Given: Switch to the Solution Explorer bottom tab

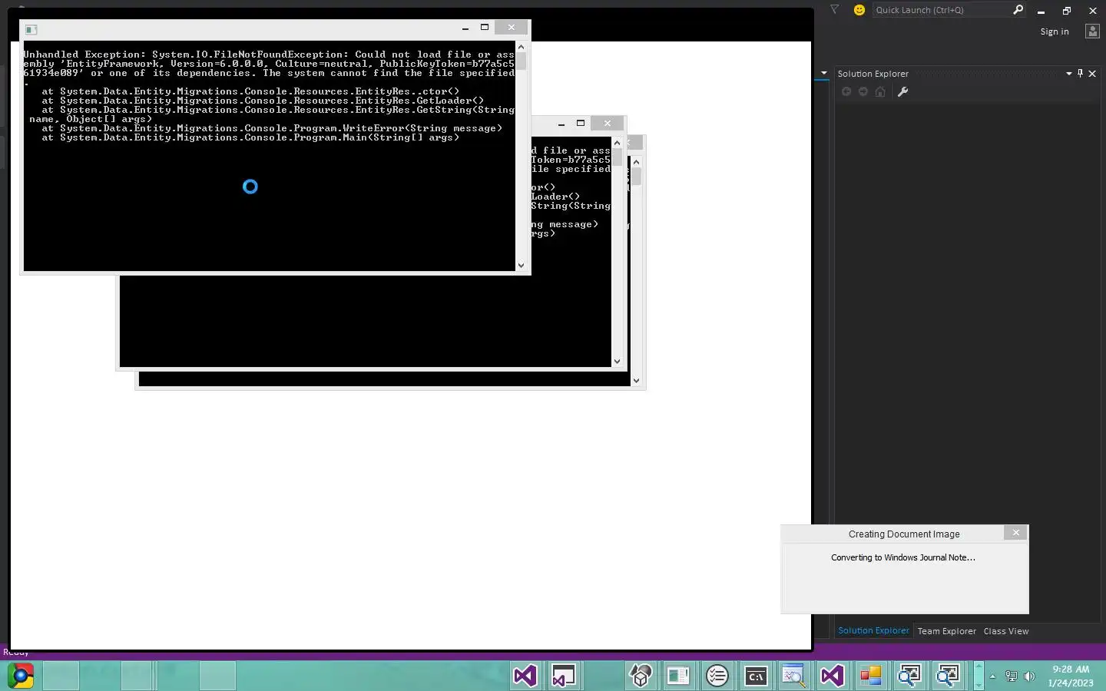Looking at the screenshot, I should (x=873, y=630).
